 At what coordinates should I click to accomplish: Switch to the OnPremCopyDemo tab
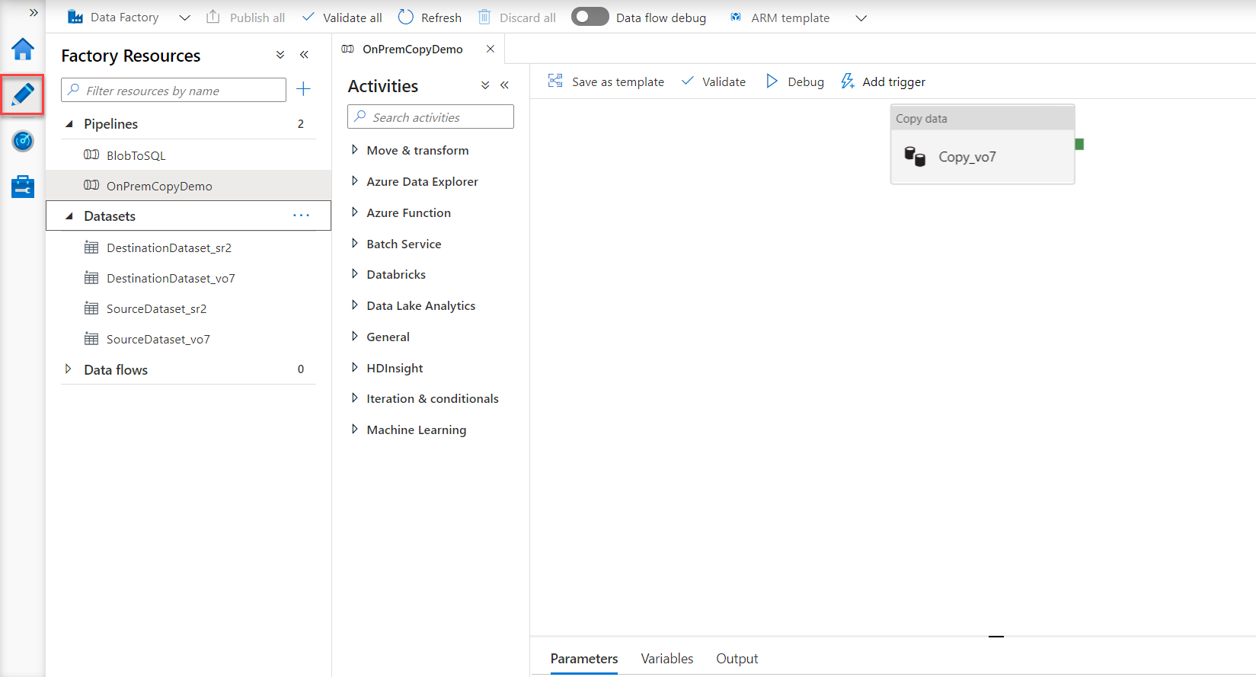click(x=412, y=49)
